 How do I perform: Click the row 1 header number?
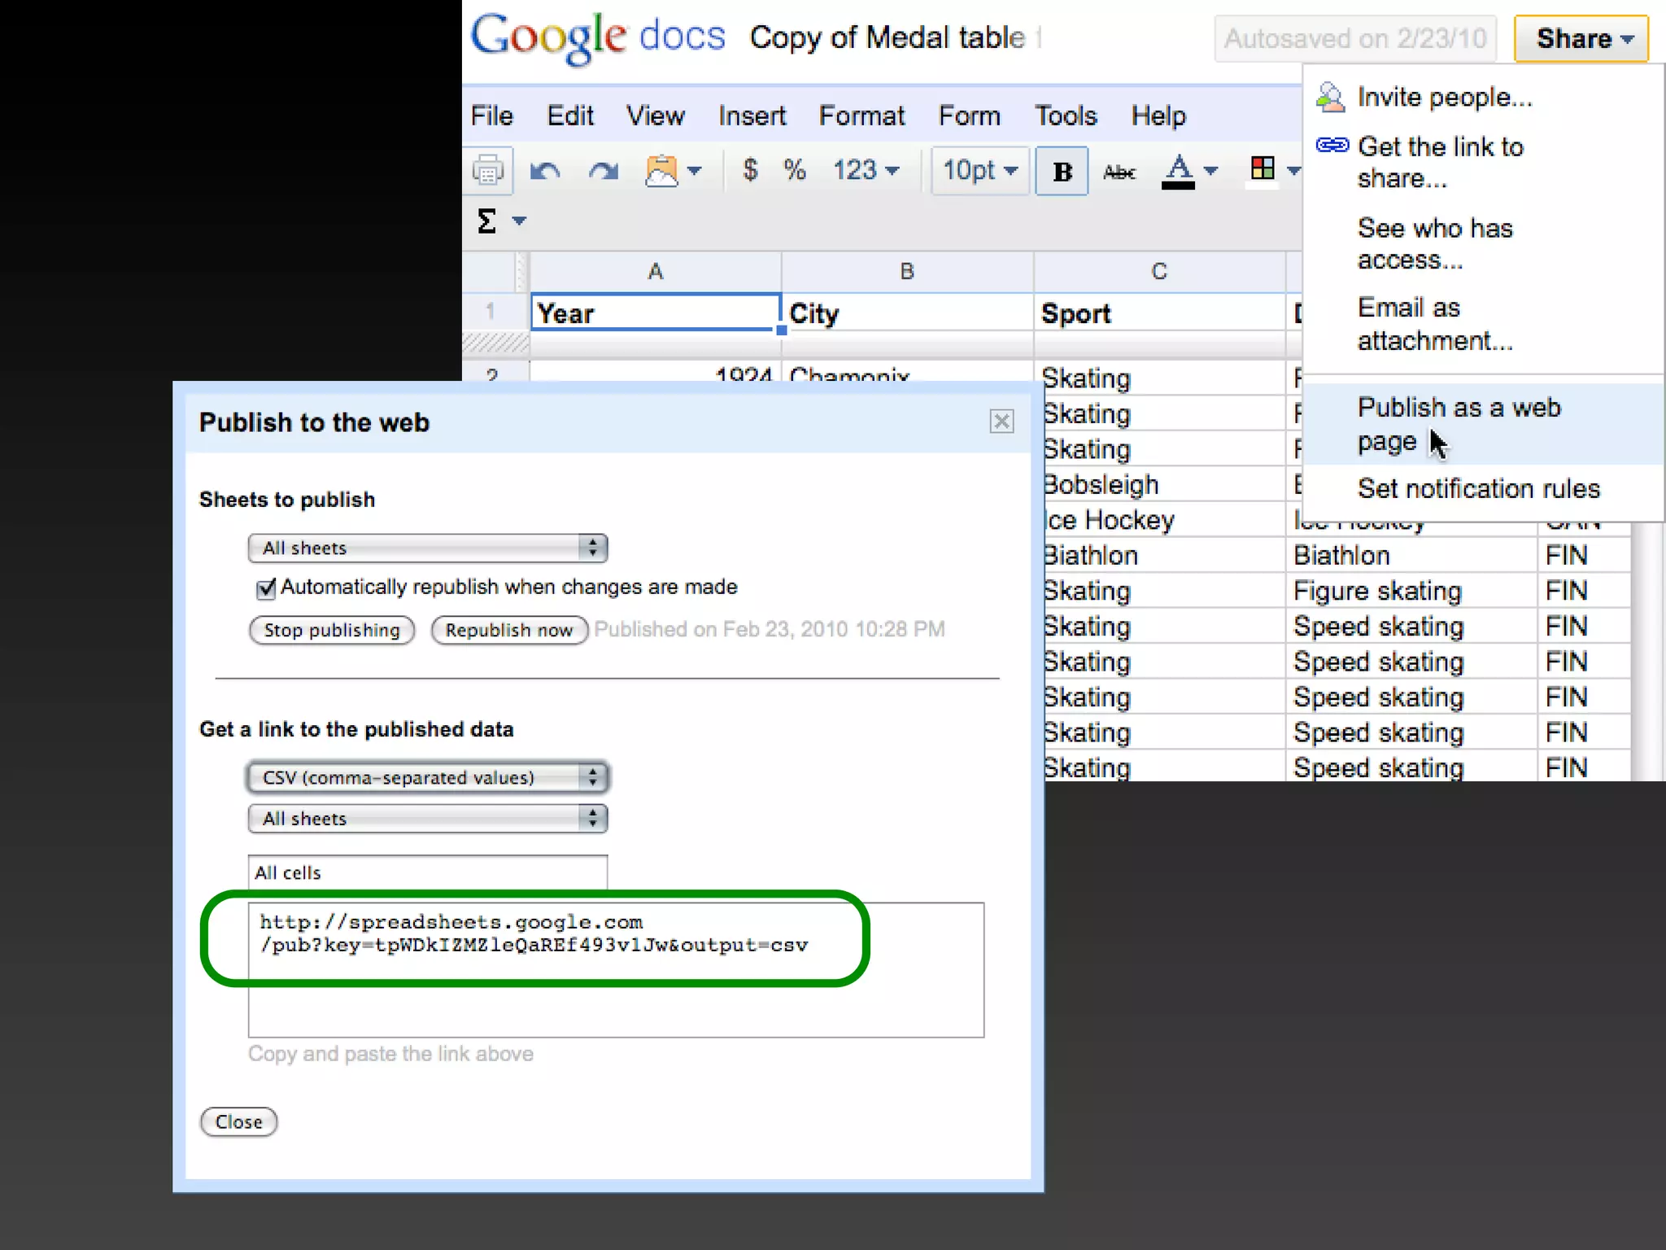point(491,312)
